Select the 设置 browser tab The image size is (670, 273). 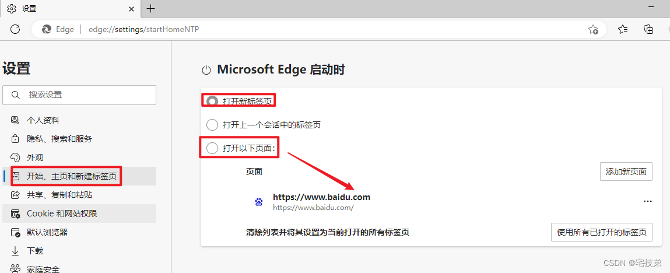[71, 8]
